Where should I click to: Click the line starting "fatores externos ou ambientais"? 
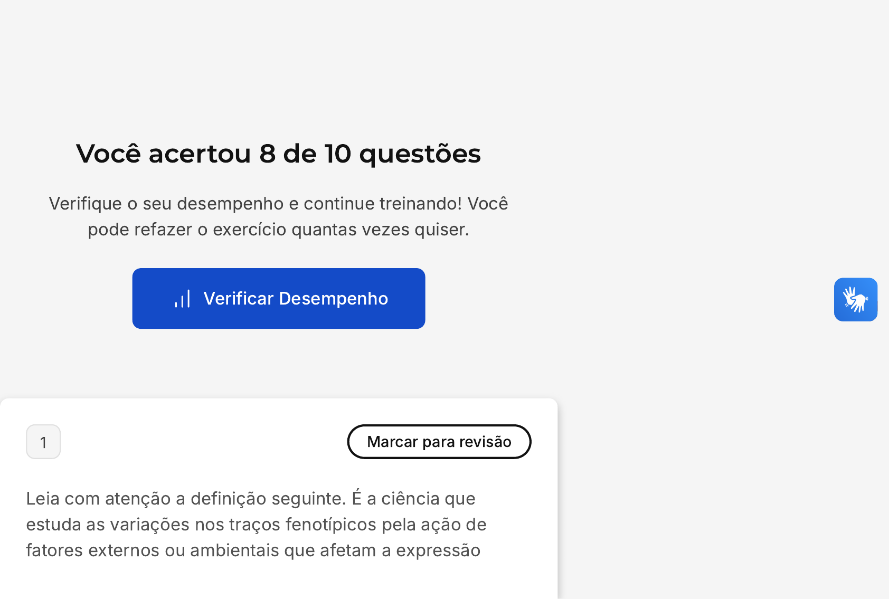[x=253, y=550]
